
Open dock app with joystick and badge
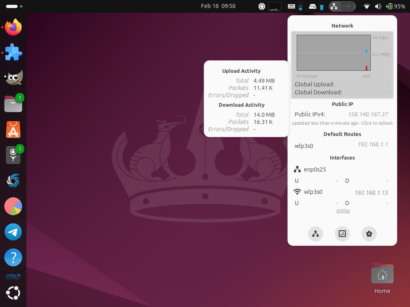pos(13,155)
